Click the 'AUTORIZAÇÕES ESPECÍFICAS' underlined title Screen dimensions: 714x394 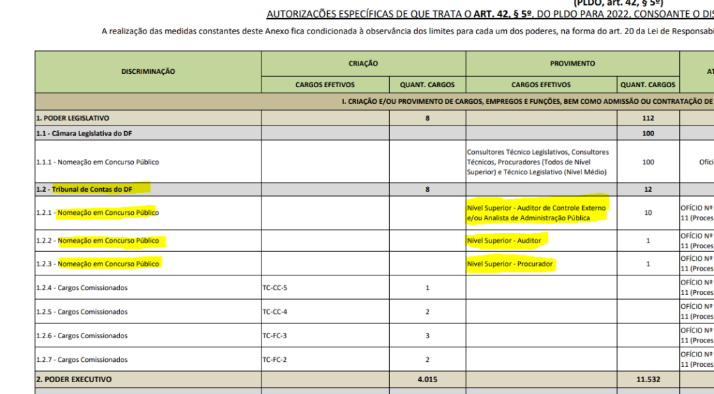(490, 14)
